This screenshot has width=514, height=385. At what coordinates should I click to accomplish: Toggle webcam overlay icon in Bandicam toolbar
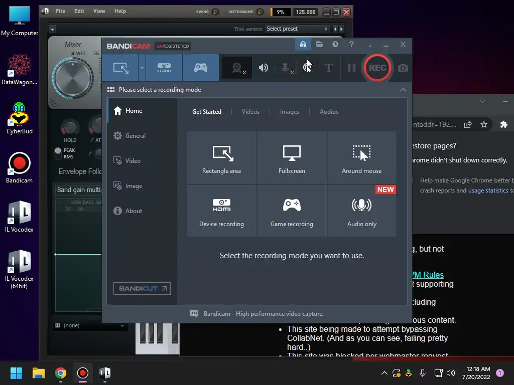tap(237, 68)
